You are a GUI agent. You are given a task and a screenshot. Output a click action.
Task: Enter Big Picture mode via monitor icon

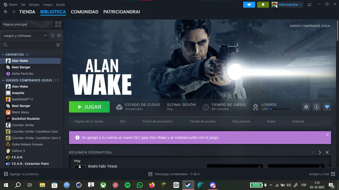pyautogui.click(x=309, y=5)
